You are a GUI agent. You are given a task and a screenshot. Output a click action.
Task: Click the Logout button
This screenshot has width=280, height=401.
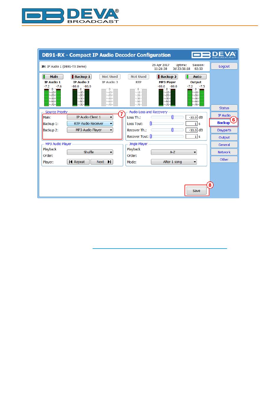[x=224, y=66]
